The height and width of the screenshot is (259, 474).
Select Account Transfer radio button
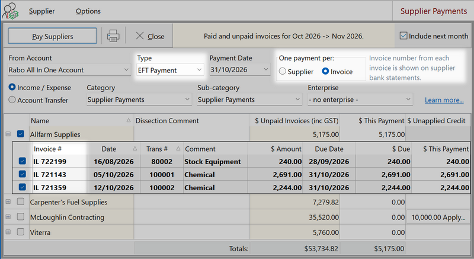12,100
